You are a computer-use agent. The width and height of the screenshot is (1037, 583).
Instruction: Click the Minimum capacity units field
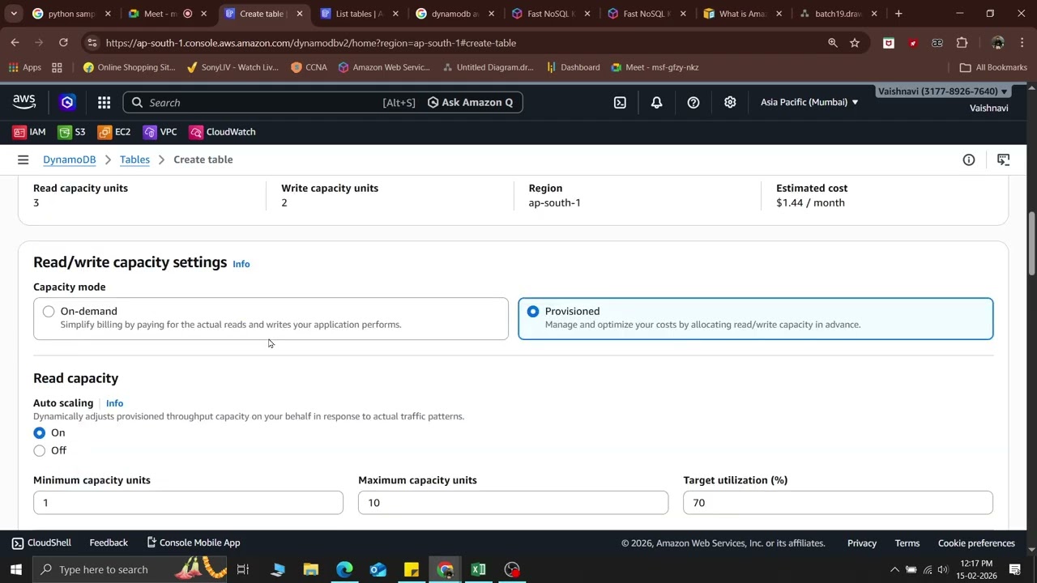pos(188,503)
